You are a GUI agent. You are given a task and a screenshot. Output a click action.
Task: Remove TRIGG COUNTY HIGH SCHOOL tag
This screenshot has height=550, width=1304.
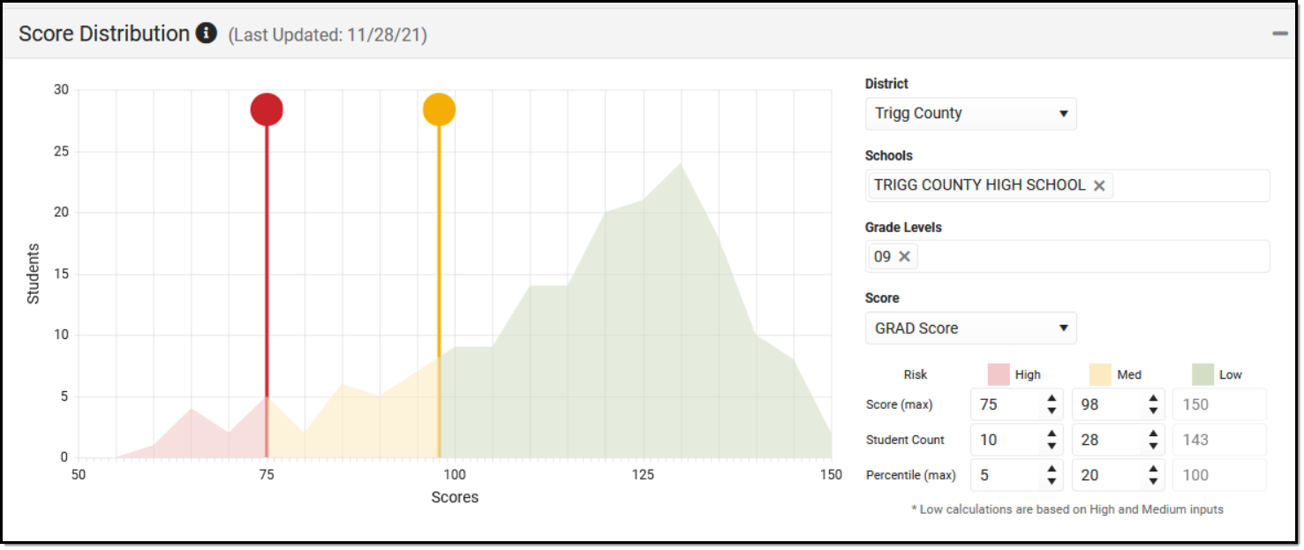tap(1099, 185)
